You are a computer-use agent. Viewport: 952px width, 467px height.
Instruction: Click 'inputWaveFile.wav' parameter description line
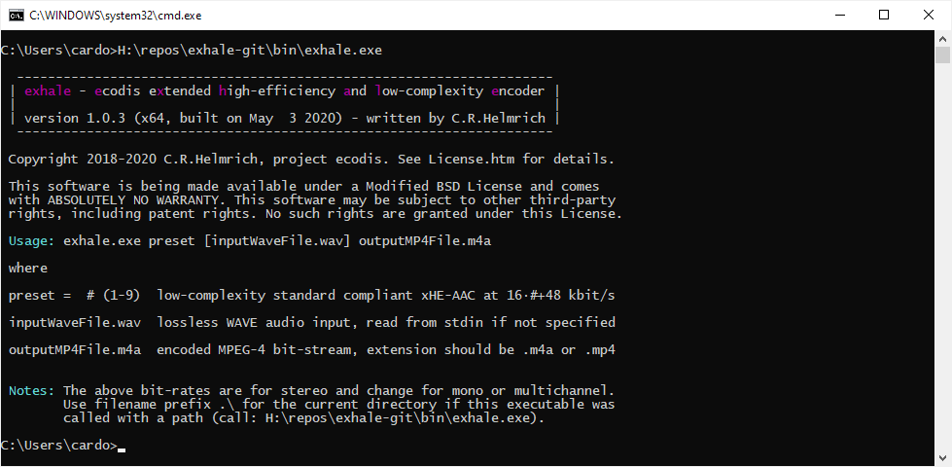pos(312,322)
